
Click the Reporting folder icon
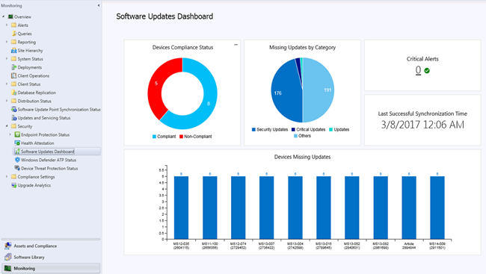[13, 42]
